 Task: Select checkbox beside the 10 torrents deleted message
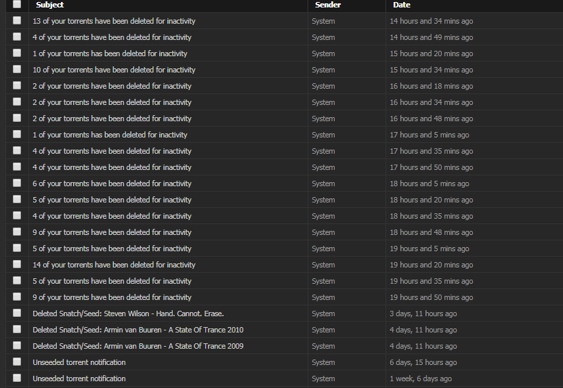pos(17,70)
